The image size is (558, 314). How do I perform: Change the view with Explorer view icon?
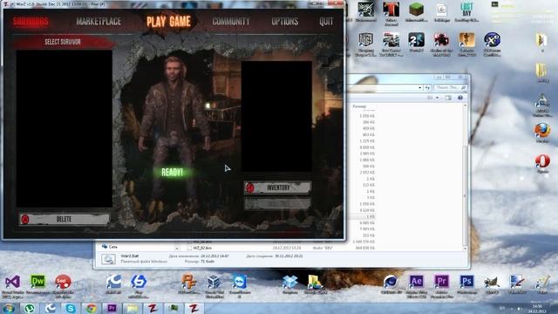coord(430,98)
